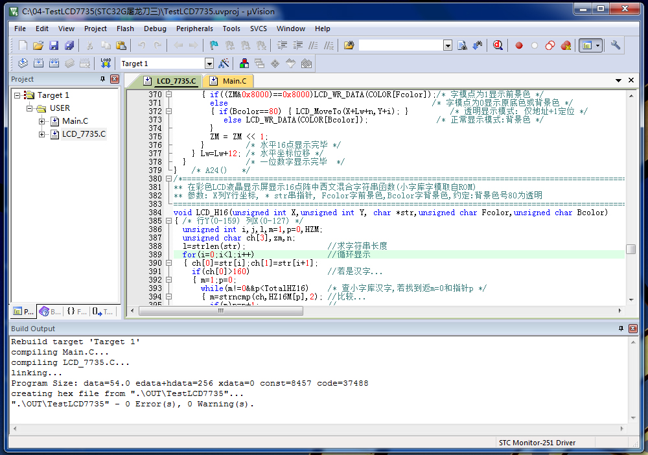The width and height of the screenshot is (648, 455).
Task: Switch to Main.C editor tab
Action: coord(228,81)
